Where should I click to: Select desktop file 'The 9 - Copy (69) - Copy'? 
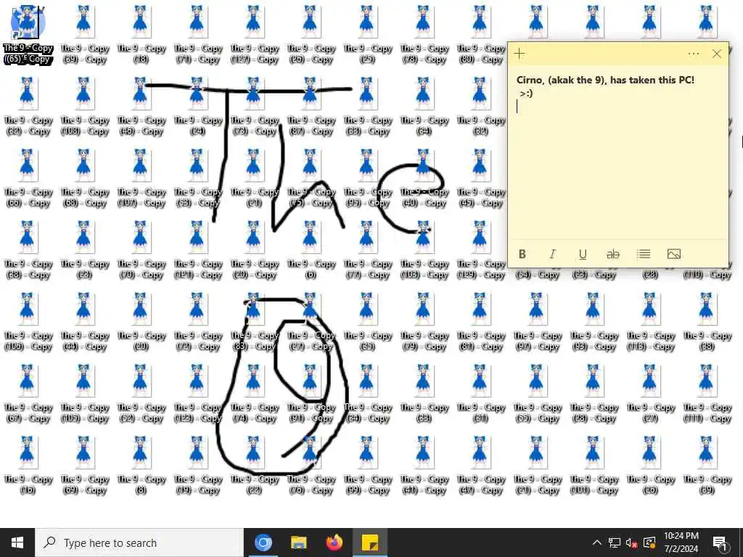(x=84, y=466)
